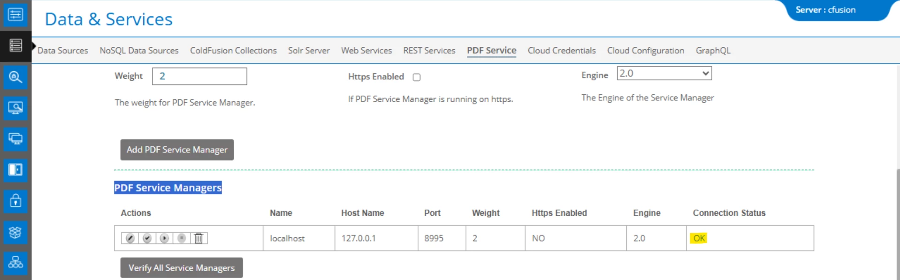The image size is (900, 280).
Task: Open the Solr Server tab
Action: 309,50
